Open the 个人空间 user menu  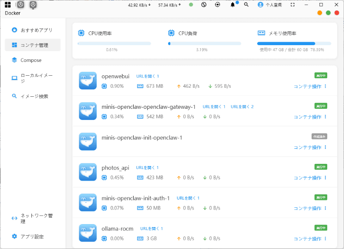coord(270,5)
